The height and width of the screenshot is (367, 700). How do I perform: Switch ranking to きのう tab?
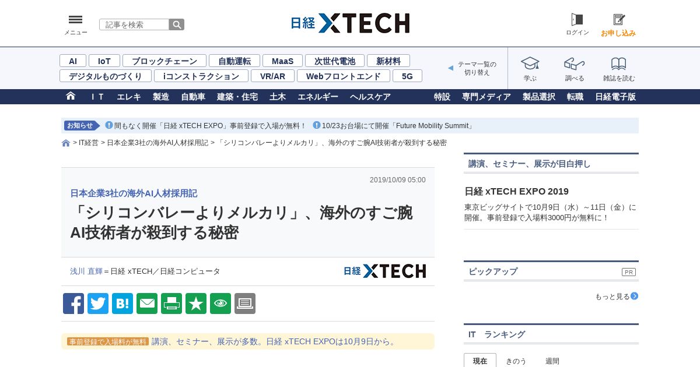[516, 361]
